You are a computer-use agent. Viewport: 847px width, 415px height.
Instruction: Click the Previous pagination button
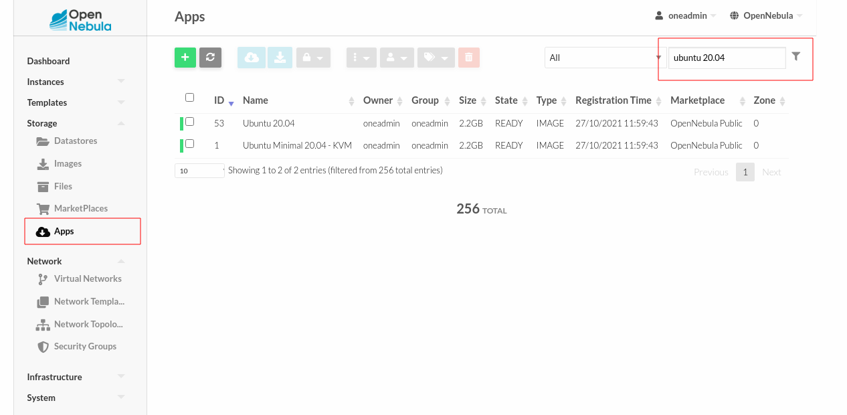(711, 172)
